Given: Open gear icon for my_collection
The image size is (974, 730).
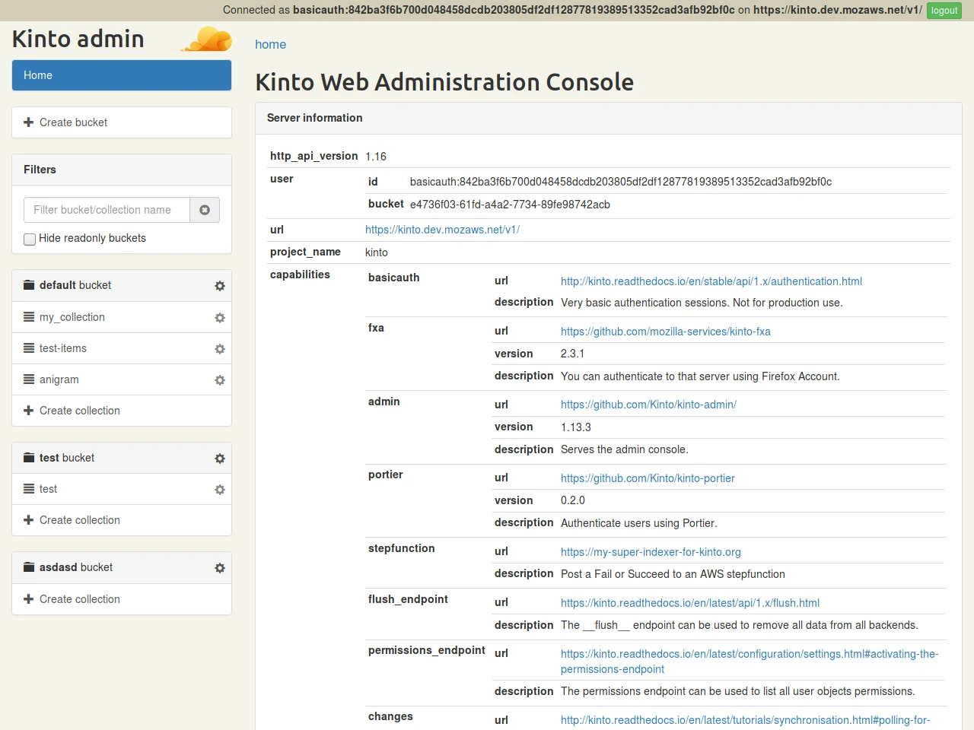Looking at the screenshot, I should [x=220, y=318].
